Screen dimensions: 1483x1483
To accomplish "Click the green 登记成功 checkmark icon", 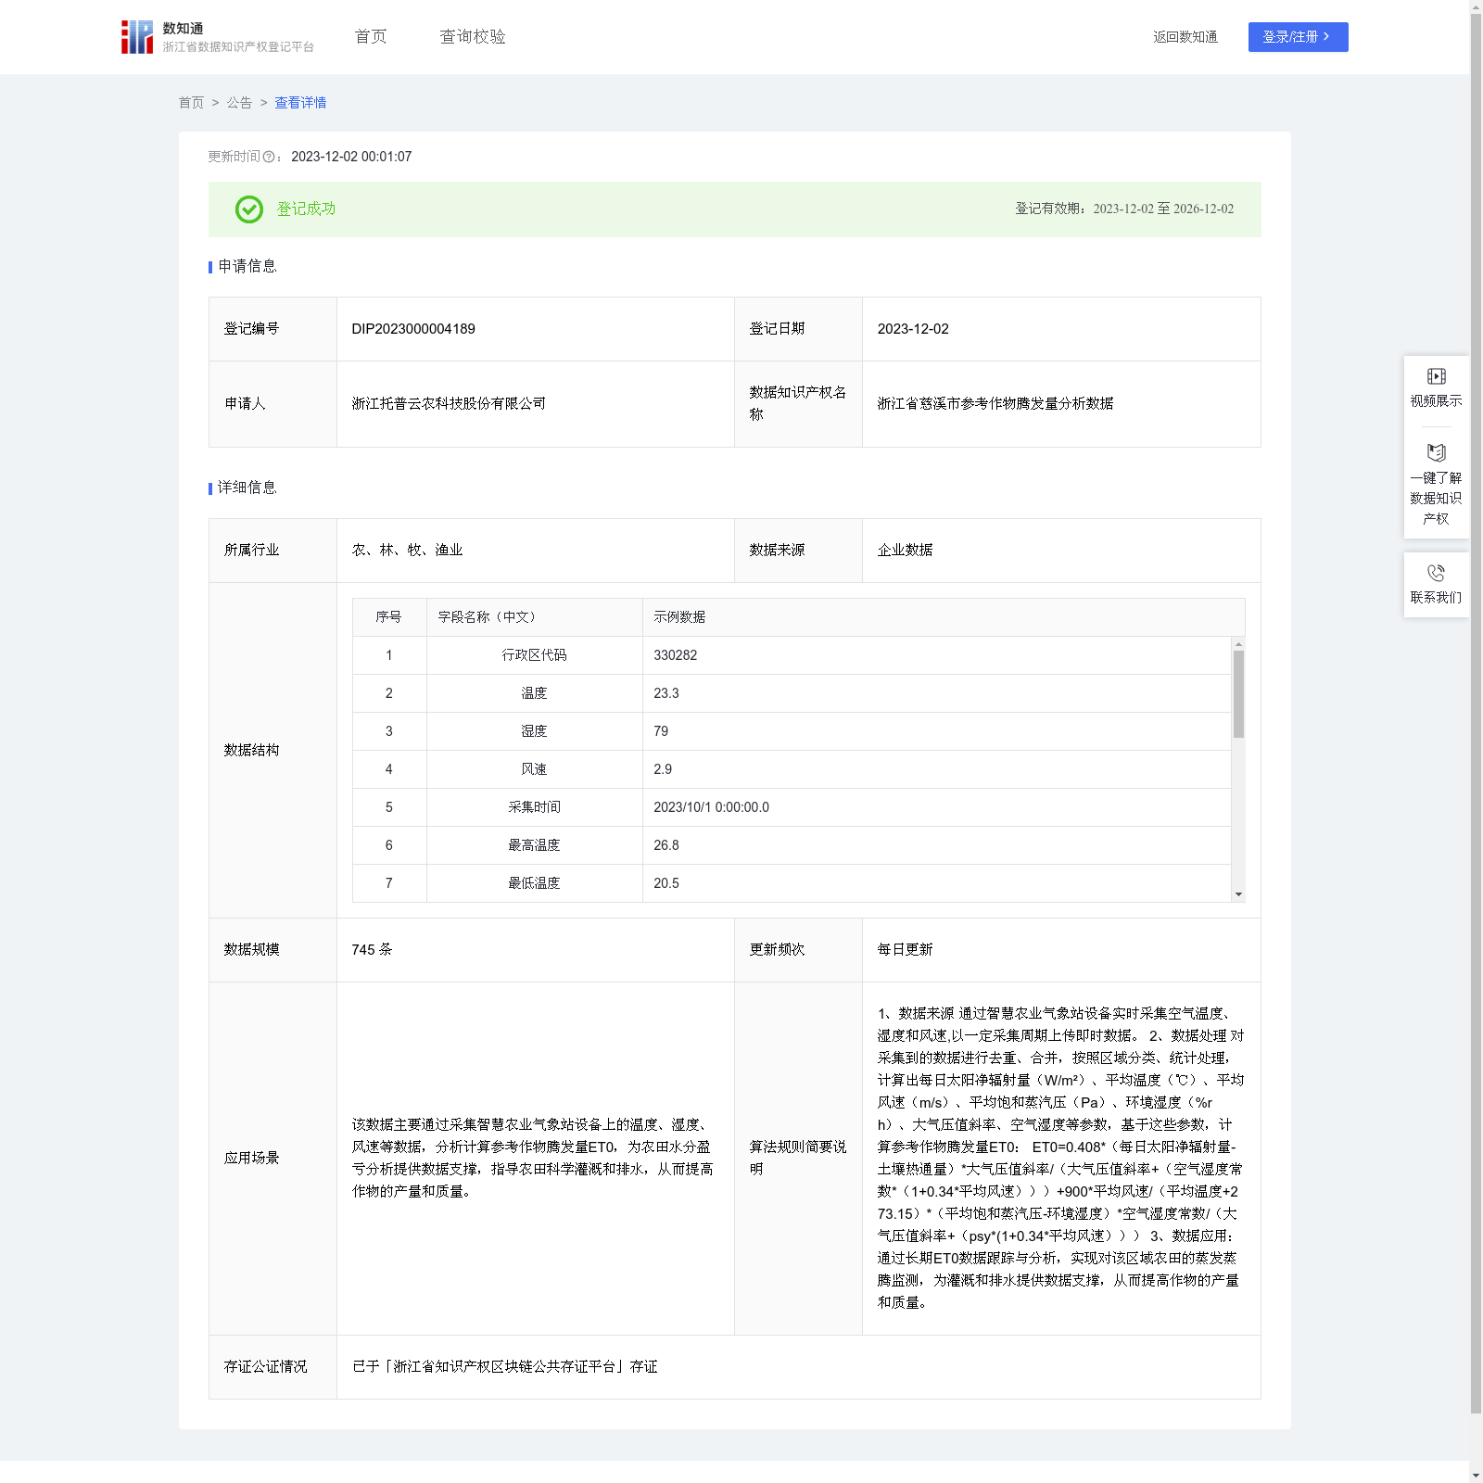I will coord(248,209).
